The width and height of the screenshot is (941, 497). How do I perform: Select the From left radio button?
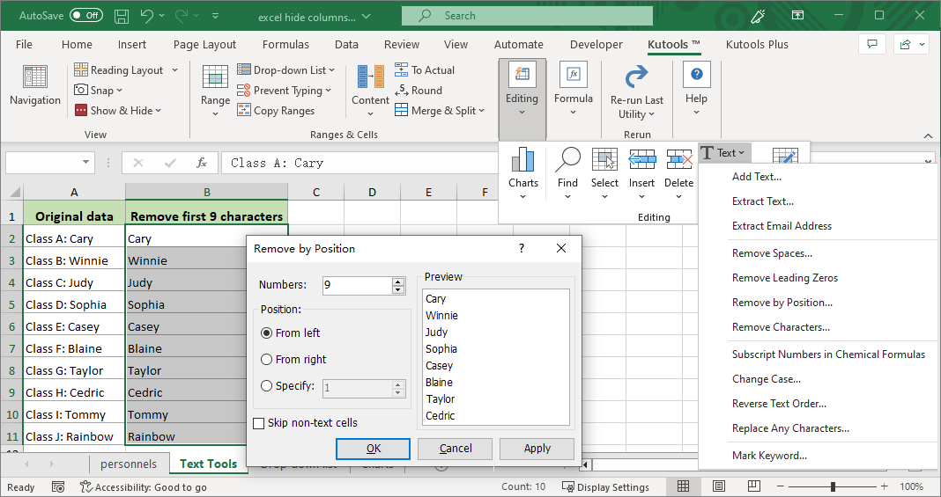pos(266,333)
